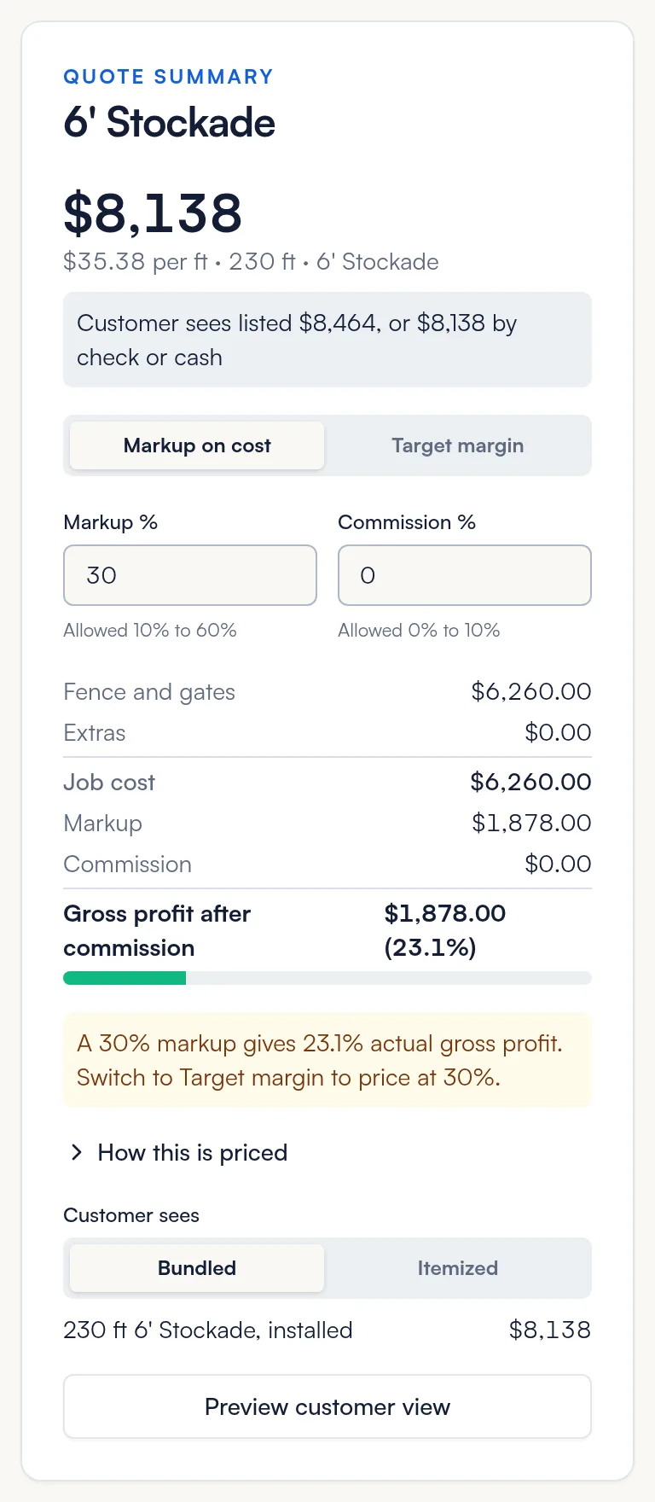Click the '230 ft 6' Stockade, installed' line
The width and height of the screenshot is (655, 1502).
coord(208,1330)
